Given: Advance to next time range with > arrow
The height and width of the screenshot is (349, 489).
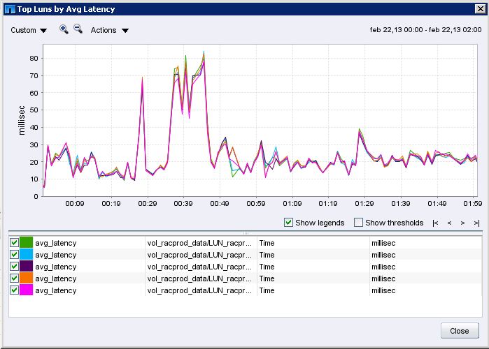Looking at the screenshot, I should tap(462, 223).
